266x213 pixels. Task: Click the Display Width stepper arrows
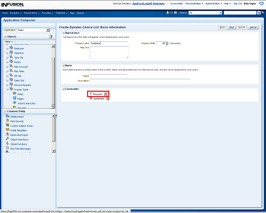167,43
